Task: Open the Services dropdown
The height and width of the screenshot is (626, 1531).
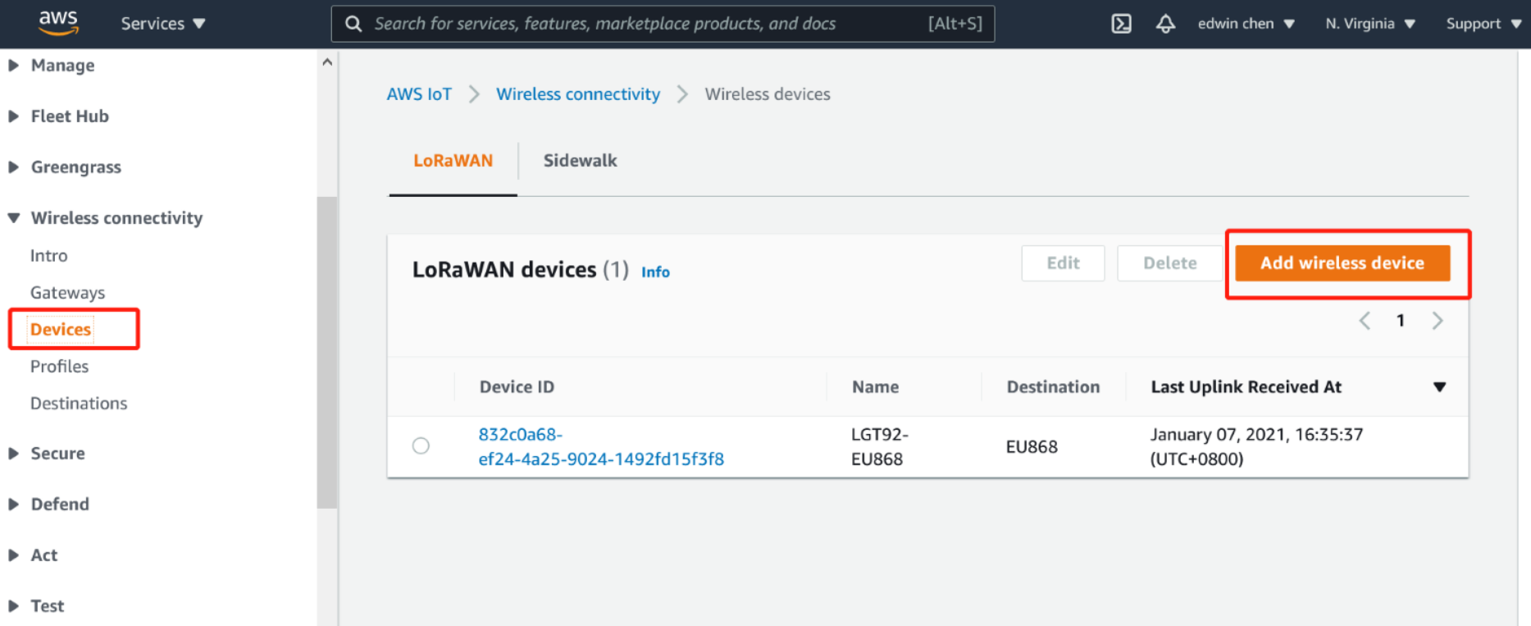Action: [x=163, y=24]
